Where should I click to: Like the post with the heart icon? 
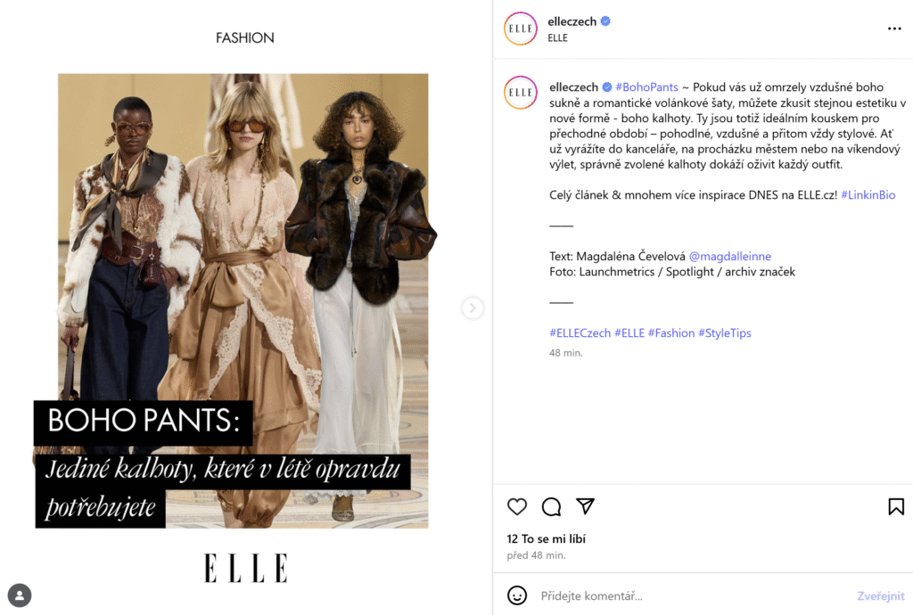[x=516, y=507]
